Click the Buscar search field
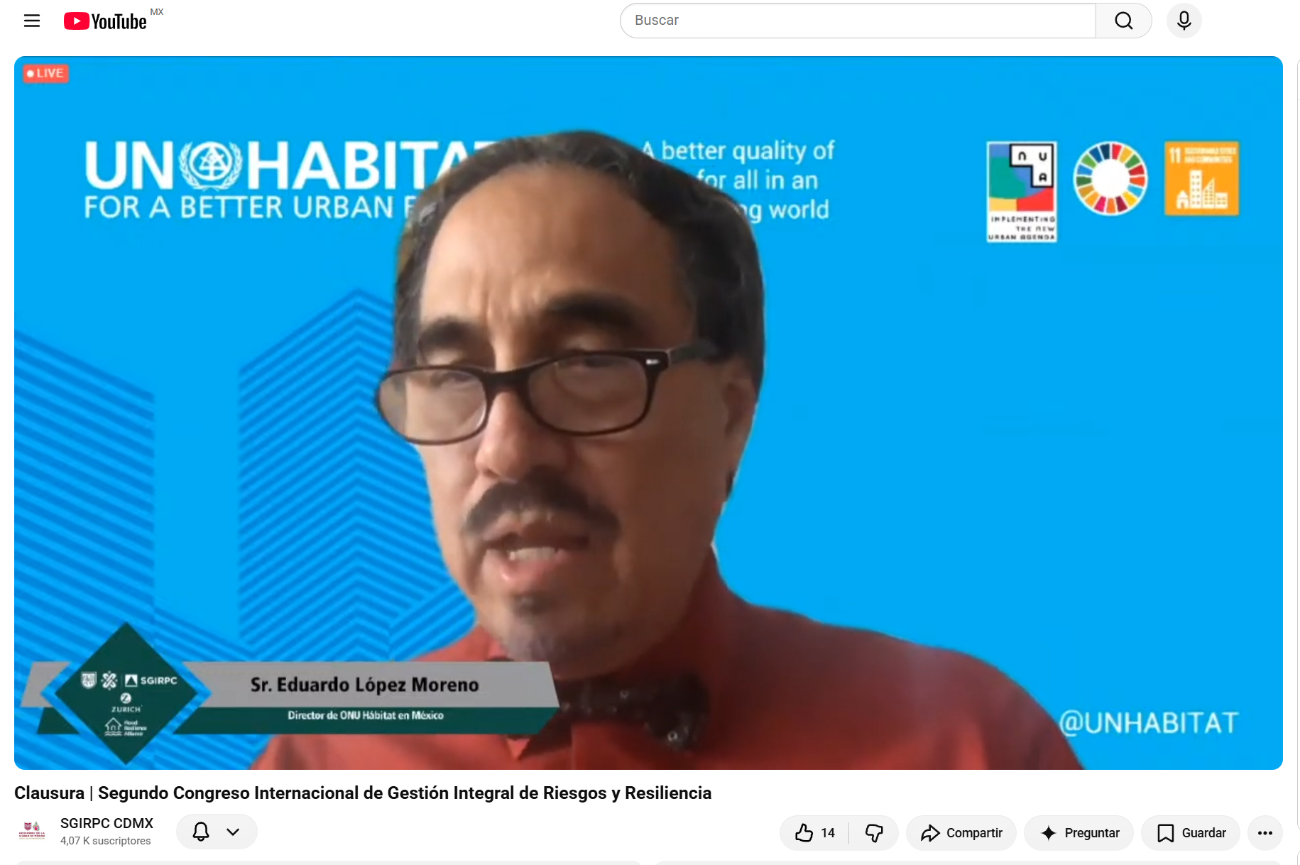This screenshot has height=865, width=1300. [x=858, y=21]
